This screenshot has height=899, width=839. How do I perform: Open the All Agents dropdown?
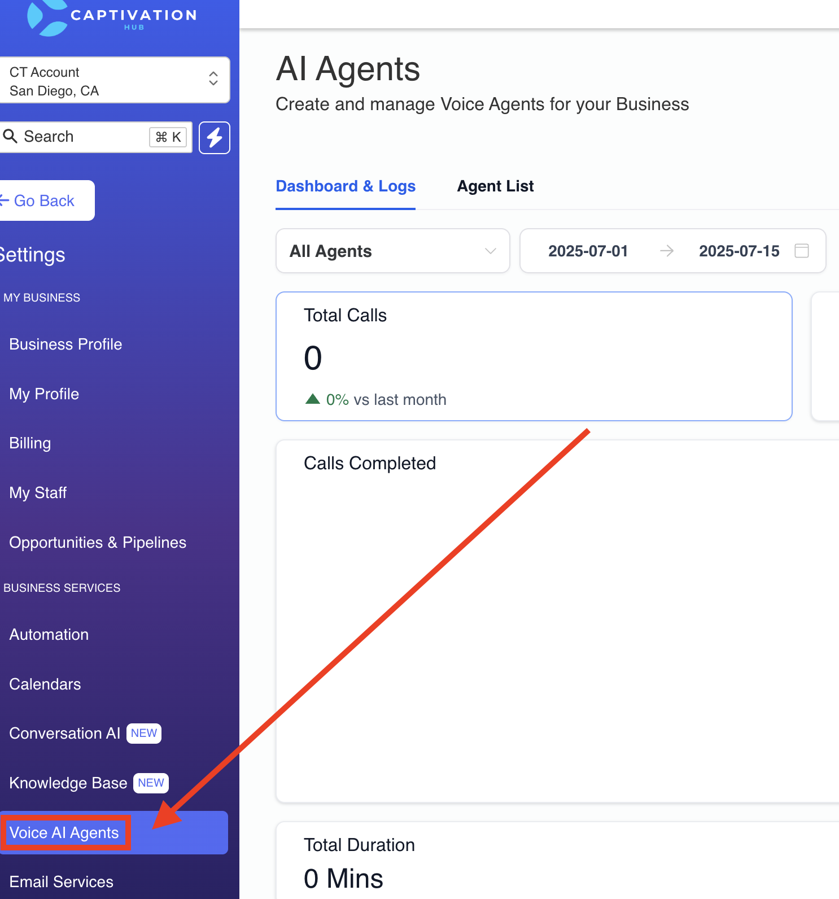(393, 251)
